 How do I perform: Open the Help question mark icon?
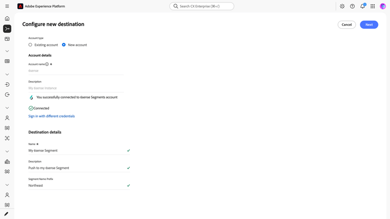tap(352, 6)
